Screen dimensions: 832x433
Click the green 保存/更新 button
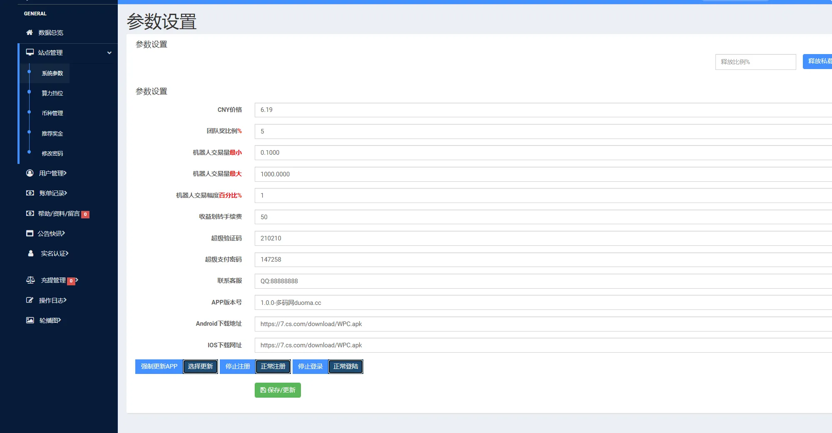[277, 390]
